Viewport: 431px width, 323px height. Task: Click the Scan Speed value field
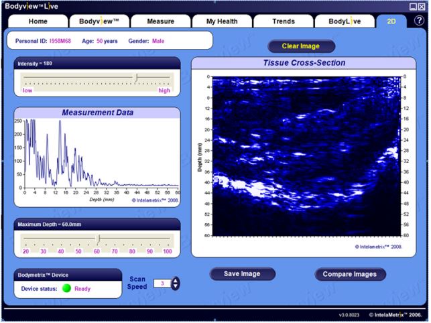pos(162,283)
